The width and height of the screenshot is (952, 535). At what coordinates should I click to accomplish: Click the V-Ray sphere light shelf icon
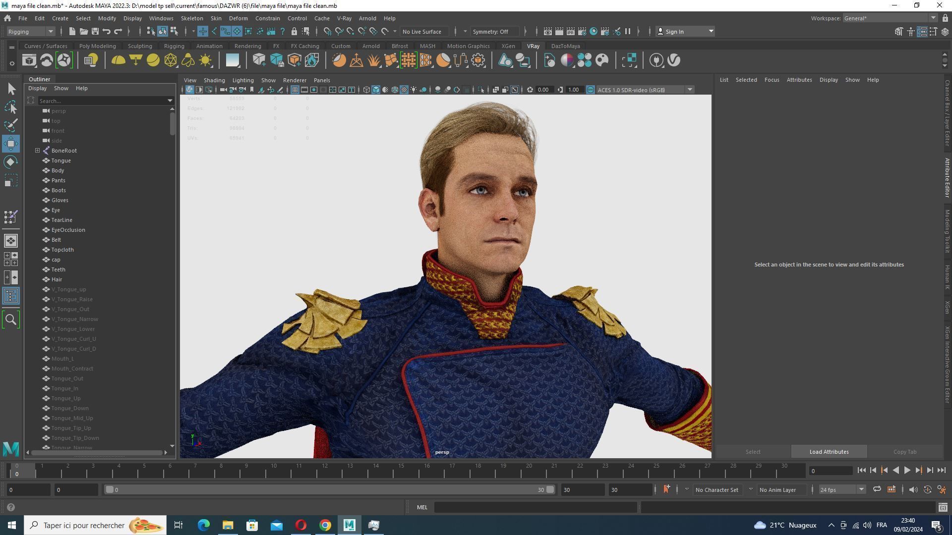(153, 60)
